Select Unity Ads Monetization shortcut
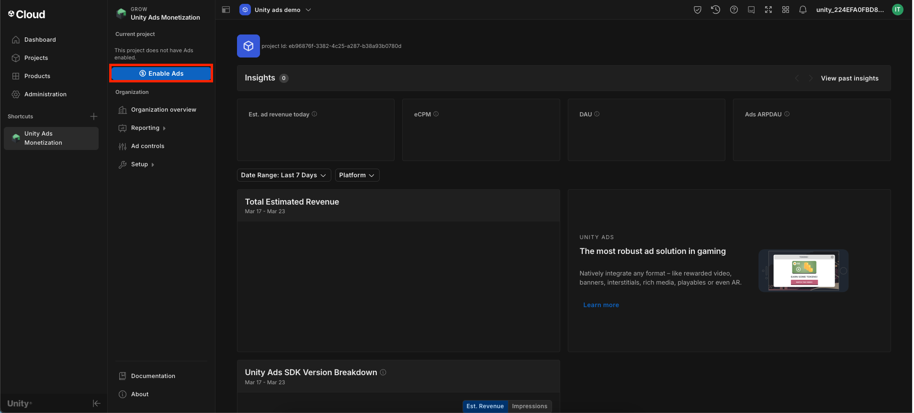914x413 pixels. (x=51, y=138)
